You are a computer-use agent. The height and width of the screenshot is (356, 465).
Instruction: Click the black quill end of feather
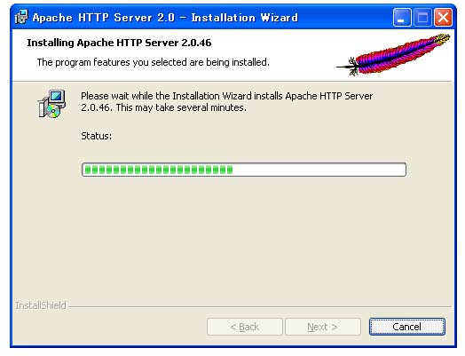coord(348,67)
